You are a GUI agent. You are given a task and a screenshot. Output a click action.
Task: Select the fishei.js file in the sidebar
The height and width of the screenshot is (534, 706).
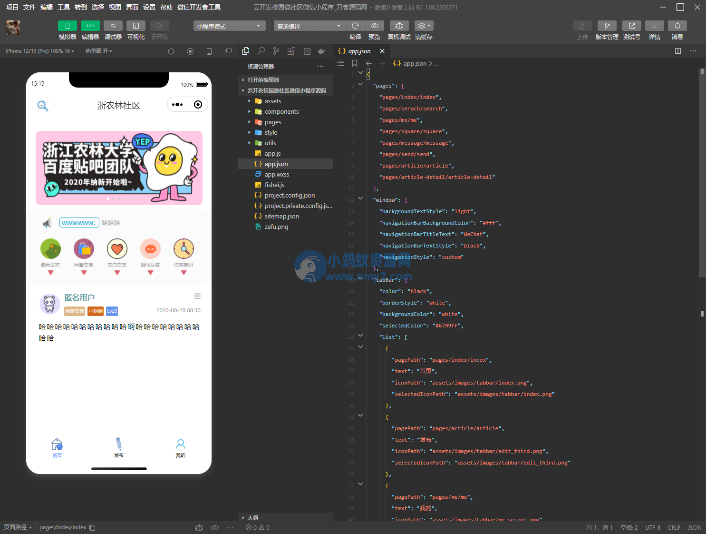[x=274, y=185]
